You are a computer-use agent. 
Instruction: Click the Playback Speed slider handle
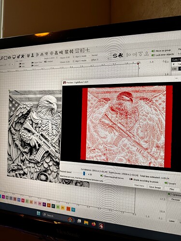[84, 174]
